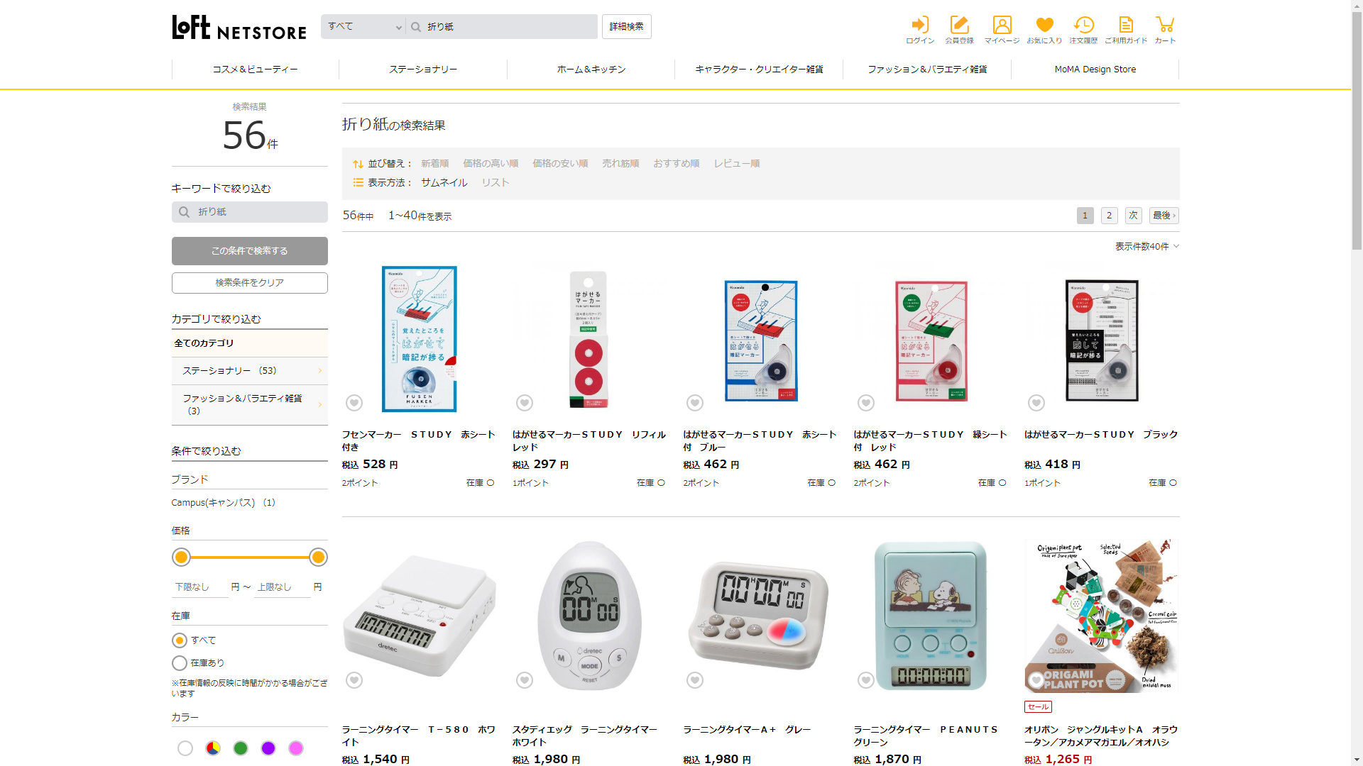Viewport: 1363px width, 766px height.
Task: Favorite the はがせるマーカー STUDY ブラック item
Action: pos(1036,403)
